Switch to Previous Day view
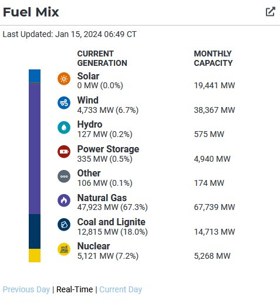 coord(26,289)
